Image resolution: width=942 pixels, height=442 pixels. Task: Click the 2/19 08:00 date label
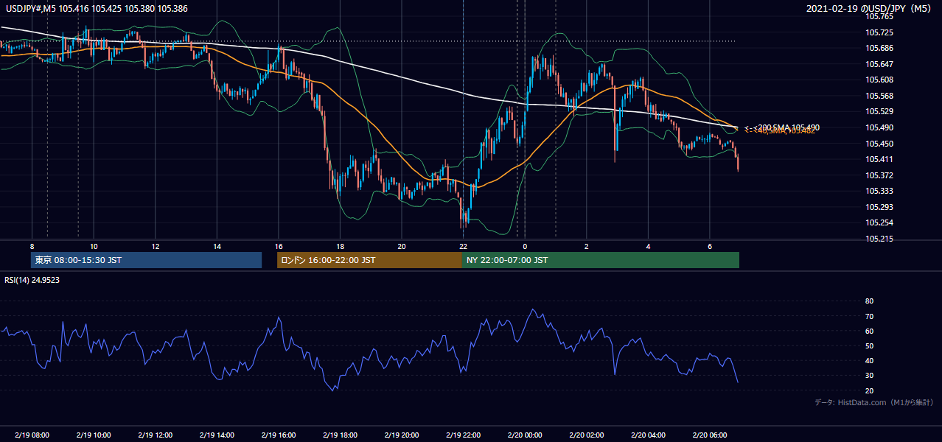tap(32, 435)
